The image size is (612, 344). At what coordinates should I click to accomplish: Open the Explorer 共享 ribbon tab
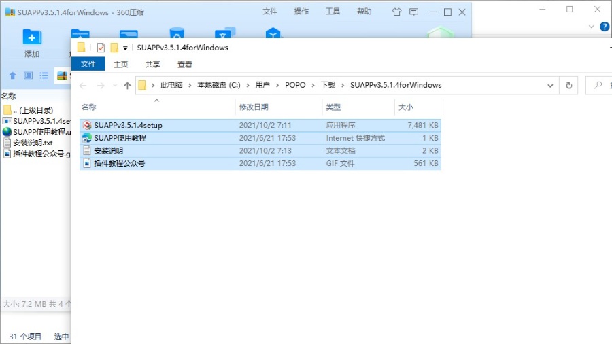point(152,64)
